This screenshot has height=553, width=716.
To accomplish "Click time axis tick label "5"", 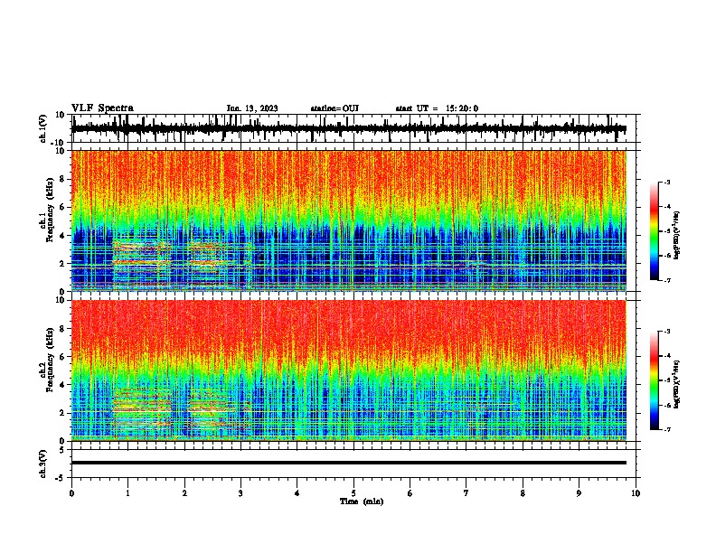I will coord(353,493).
